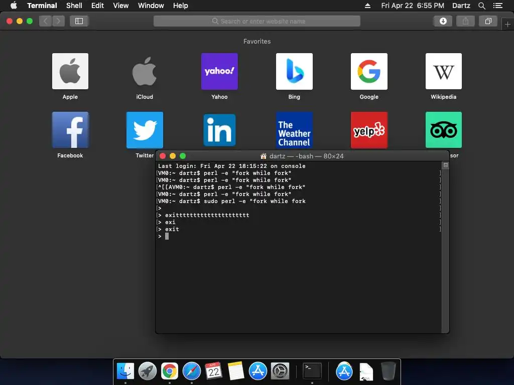The image size is (514, 385).
Task: Open the LinkedIn favorite tile
Action: [x=219, y=130]
